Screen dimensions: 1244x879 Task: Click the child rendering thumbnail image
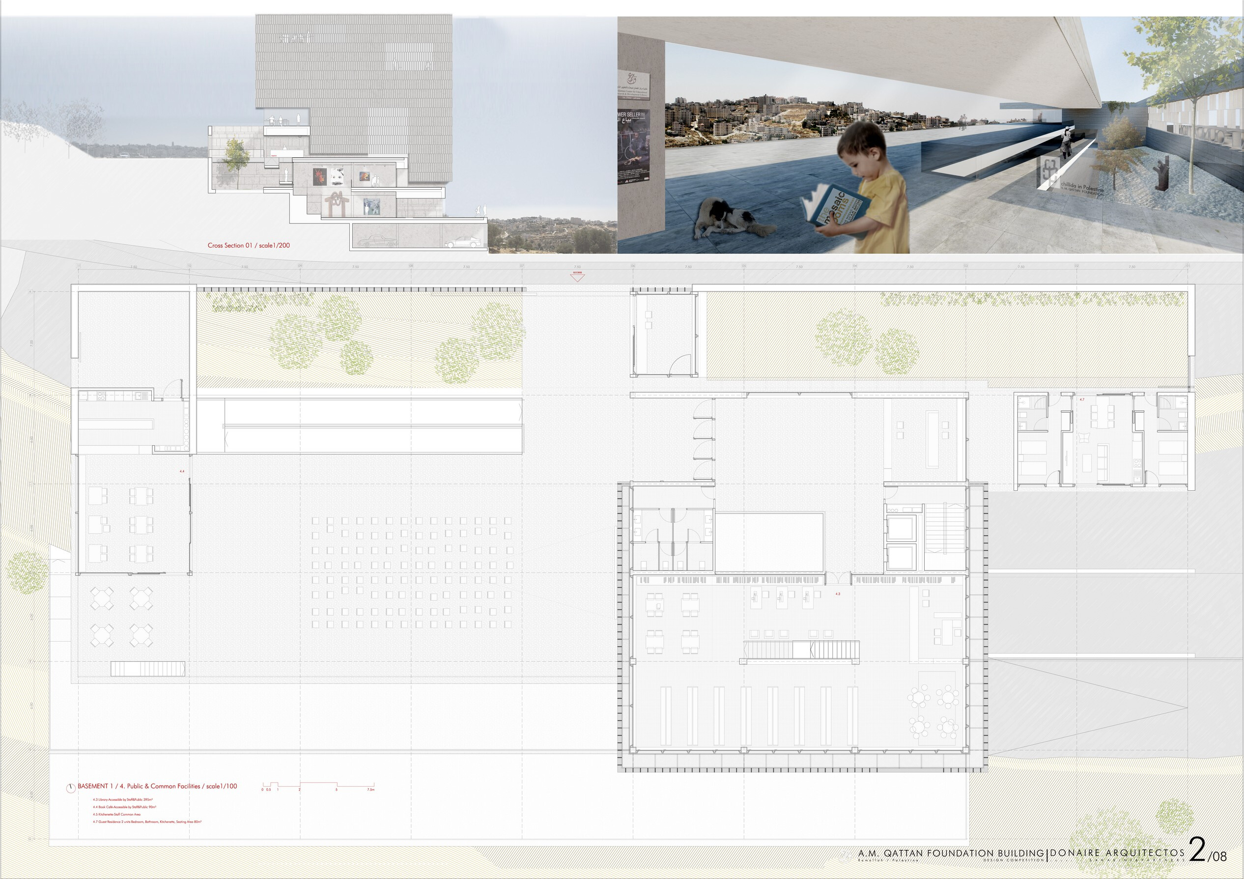930,135
